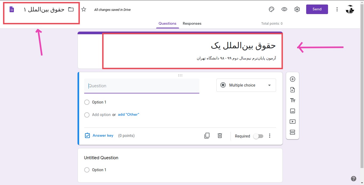This screenshot has height=185, width=364.
Task: Edit the form description about دانشگاه تهران
Action: tap(236, 58)
